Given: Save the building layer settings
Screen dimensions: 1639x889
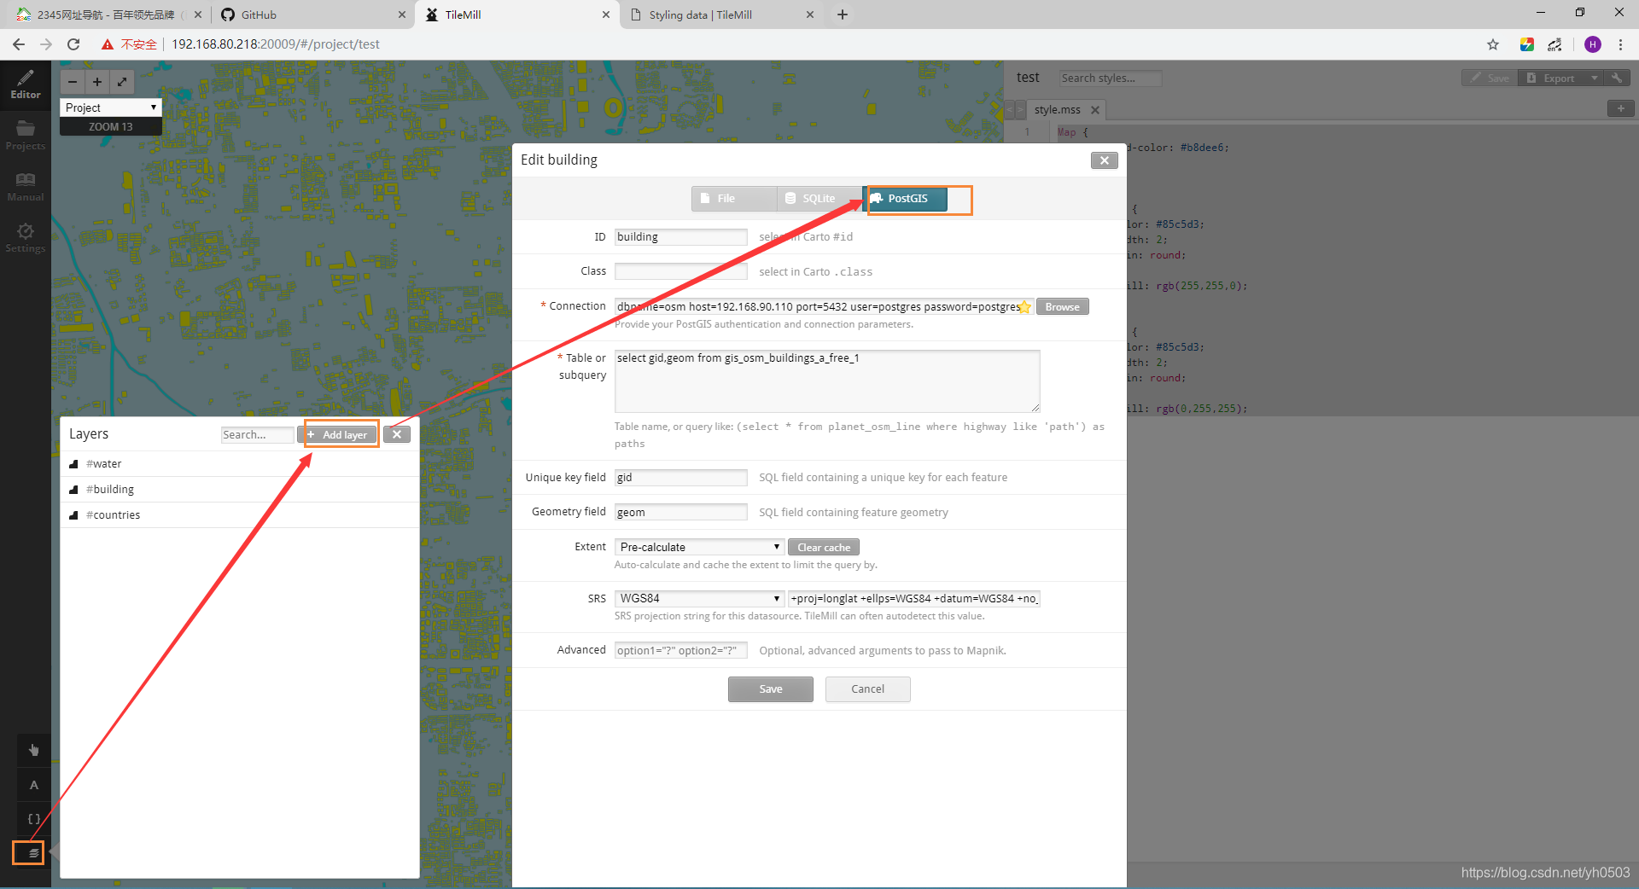Looking at the screenshot, I should pyautogui.click(x=770, y=689).
